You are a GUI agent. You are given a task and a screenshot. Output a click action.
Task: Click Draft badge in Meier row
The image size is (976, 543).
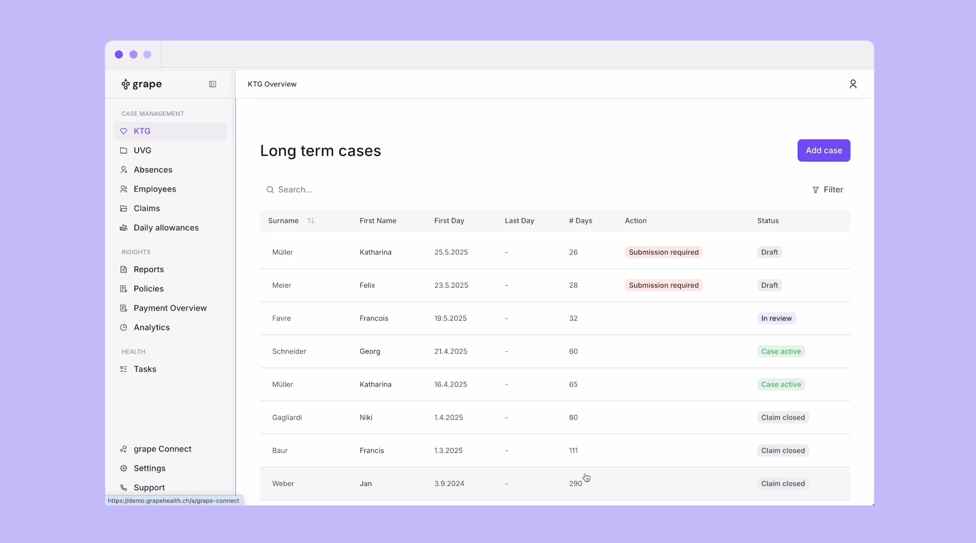tap(769, 285)
